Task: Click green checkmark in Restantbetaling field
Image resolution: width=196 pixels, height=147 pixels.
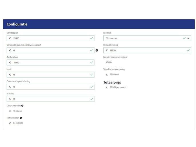Action: 188,50
